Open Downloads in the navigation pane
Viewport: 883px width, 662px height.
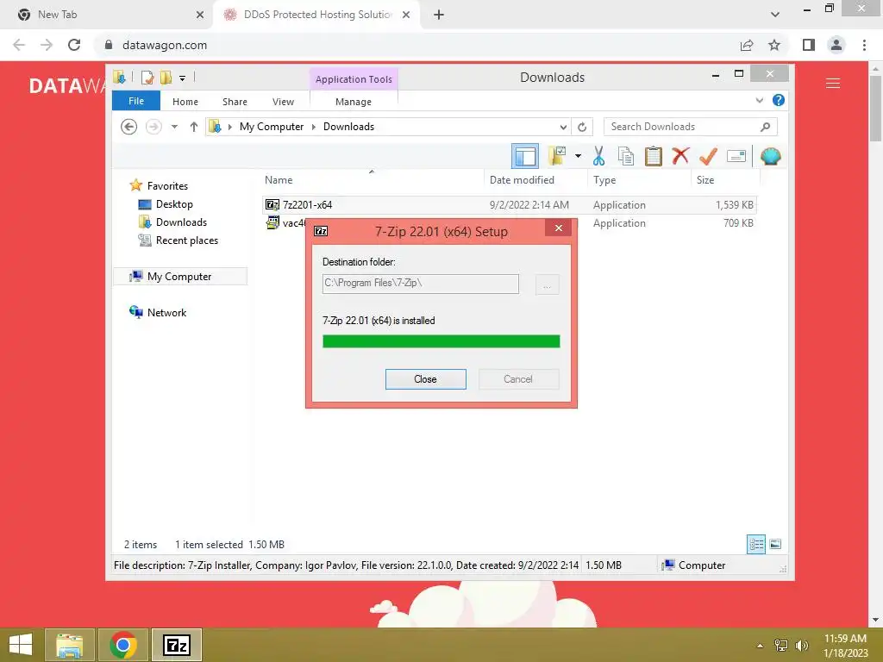[x=181, y=222]
